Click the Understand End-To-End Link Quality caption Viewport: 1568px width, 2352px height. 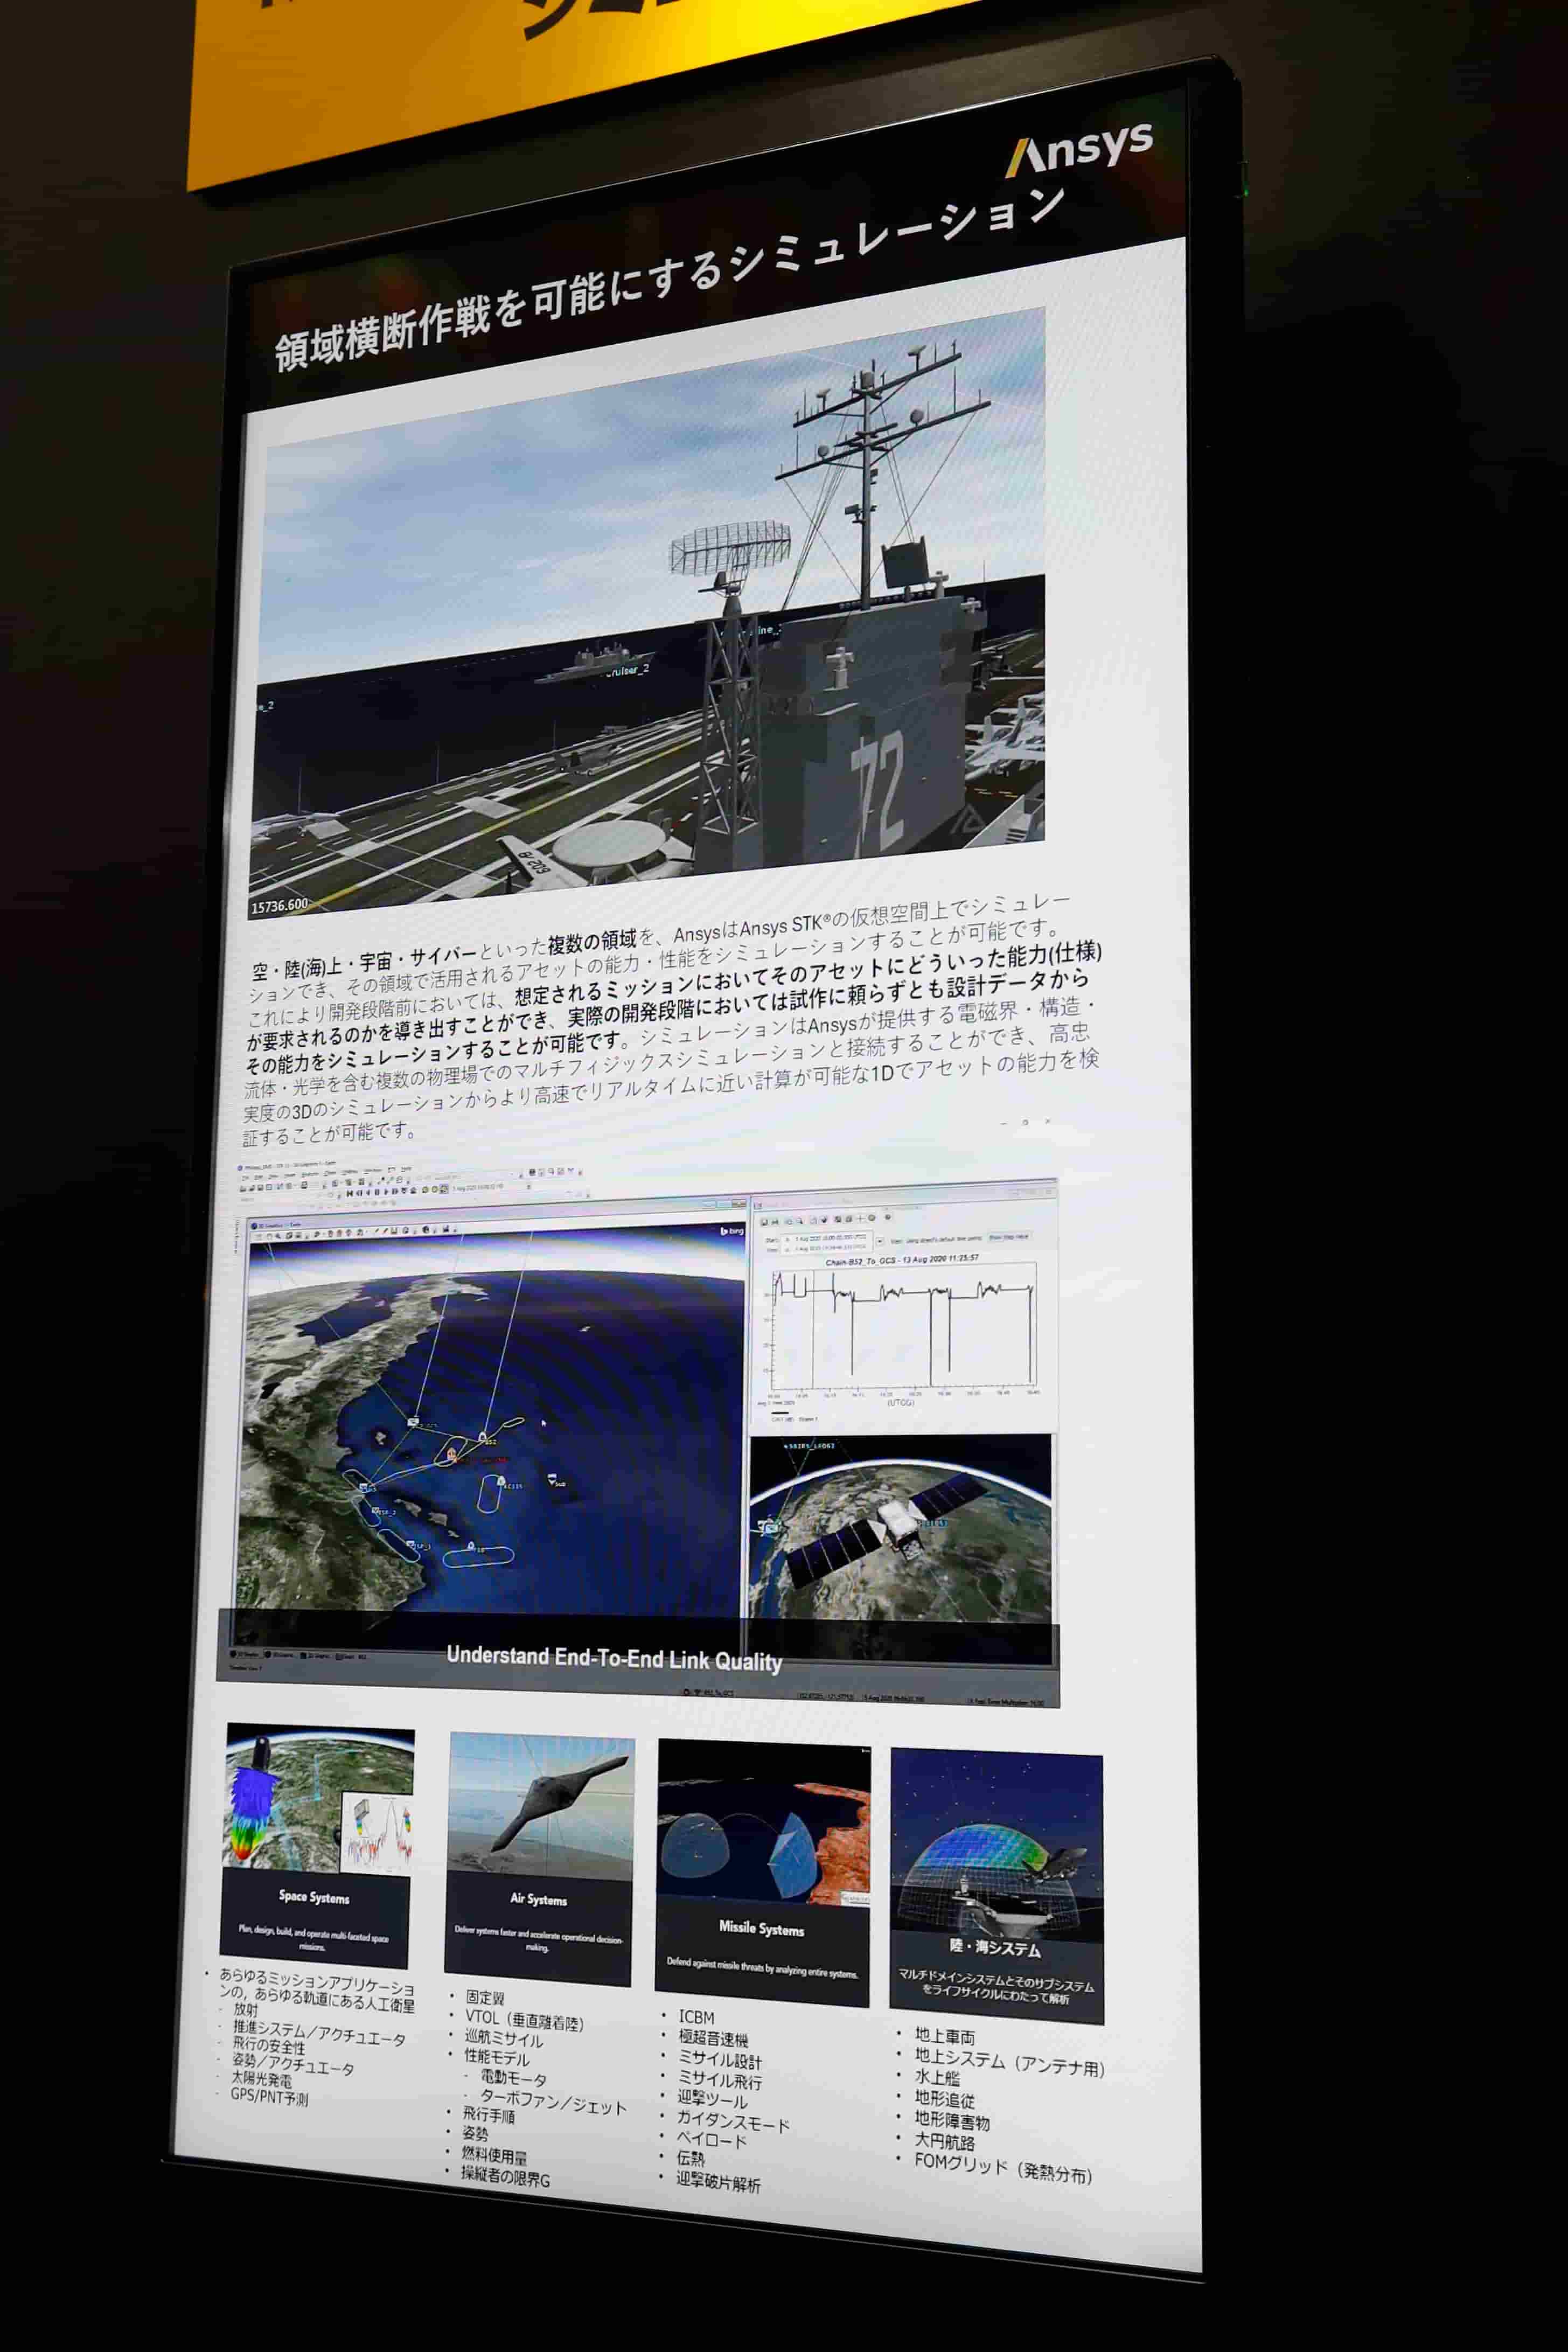tap(614, 1659)
